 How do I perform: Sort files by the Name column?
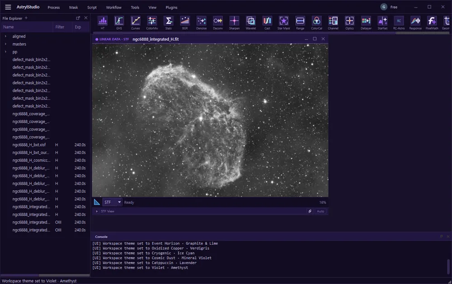pos(26,27)
